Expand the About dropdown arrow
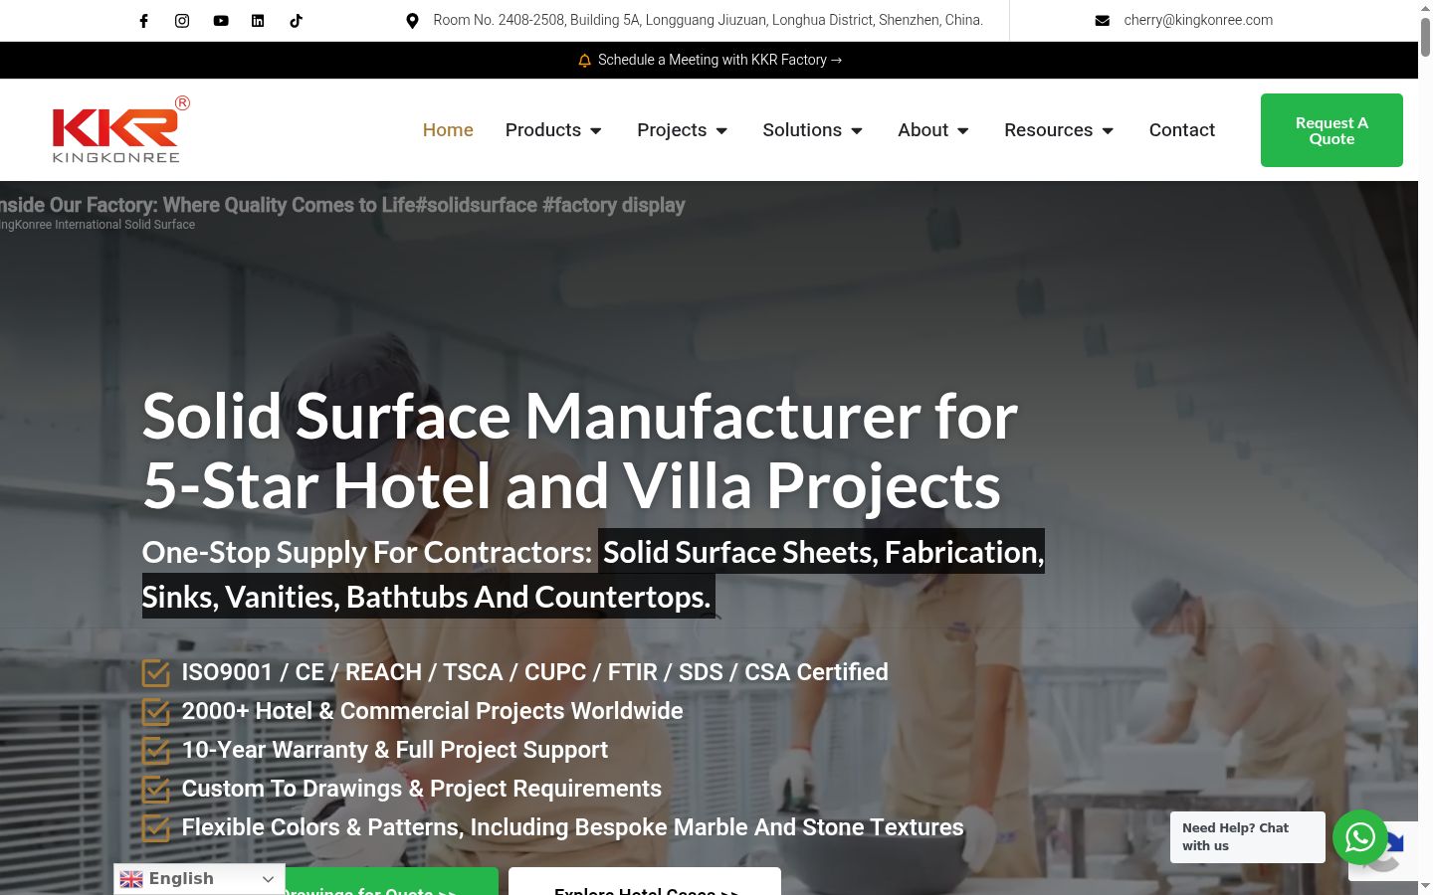The width and height of the screenshot is (1433, 895). point(962,130)
